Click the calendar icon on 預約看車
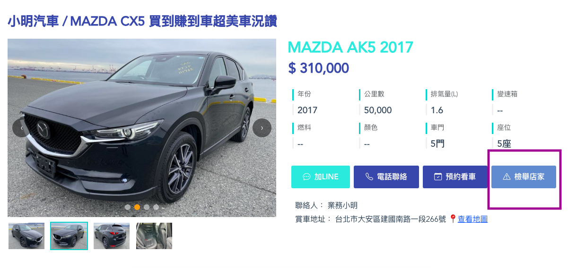The width and height of the screenshot is (568, 268). [x=438, y=177]
